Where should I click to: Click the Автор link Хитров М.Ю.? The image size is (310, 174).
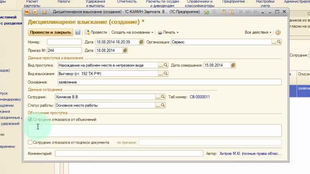coord(250,154)
